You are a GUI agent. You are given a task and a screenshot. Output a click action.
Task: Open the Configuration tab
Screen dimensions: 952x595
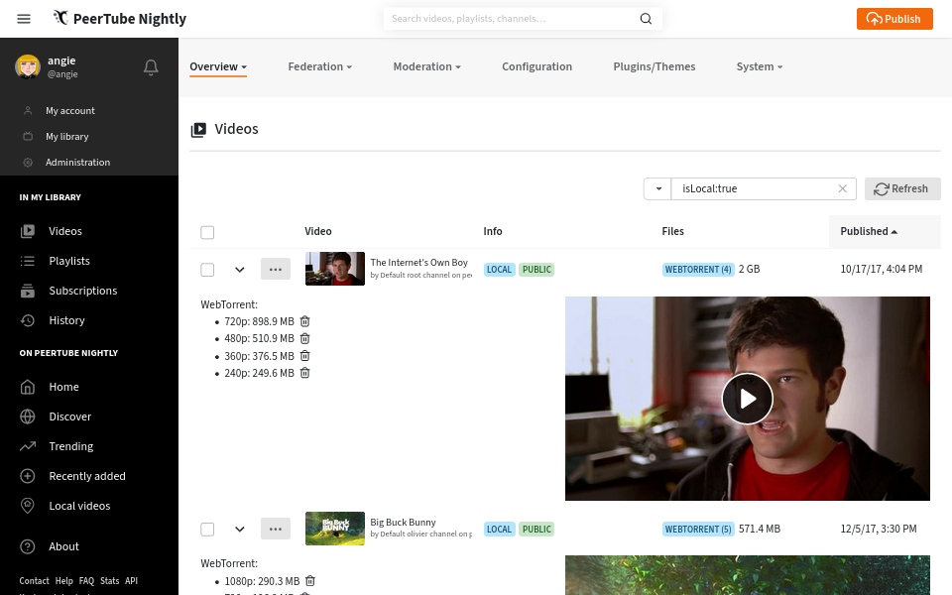click(536, 66)
